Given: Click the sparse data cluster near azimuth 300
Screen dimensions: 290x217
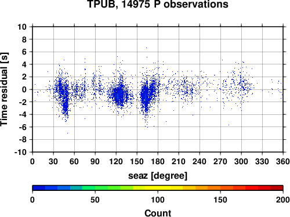Looking at the screenshot, I should coord(239,87).
